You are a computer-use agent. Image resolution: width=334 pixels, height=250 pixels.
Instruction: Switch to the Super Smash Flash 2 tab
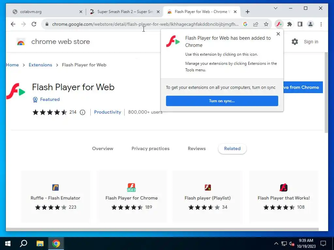click(125, 12)
